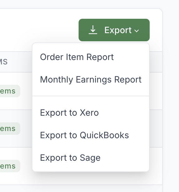
Task: Select Order Item Report
Action: 91,57
